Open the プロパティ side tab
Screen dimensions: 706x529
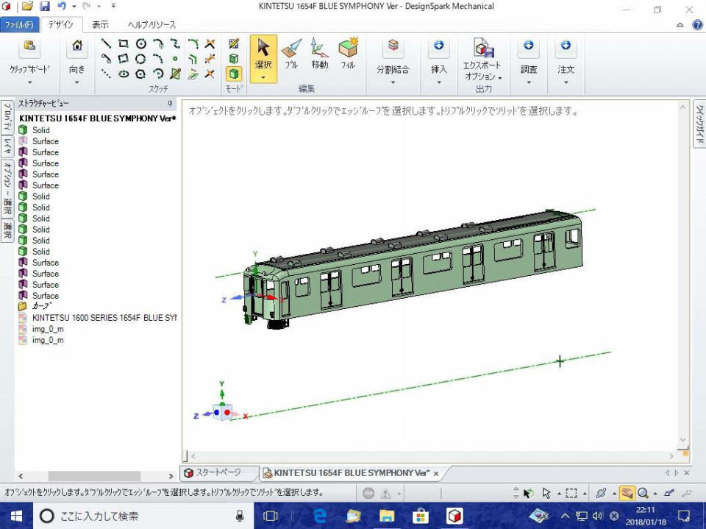point(7,116)
